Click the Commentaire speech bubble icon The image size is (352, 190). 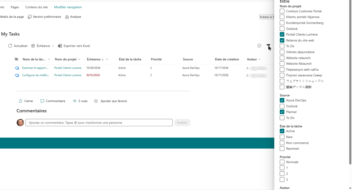point(42,101)
